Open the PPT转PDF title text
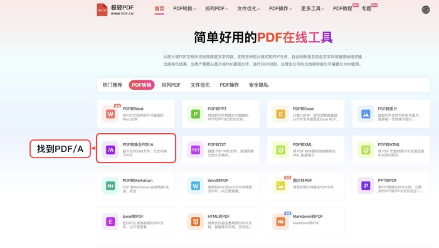 [x=387, y=180]
